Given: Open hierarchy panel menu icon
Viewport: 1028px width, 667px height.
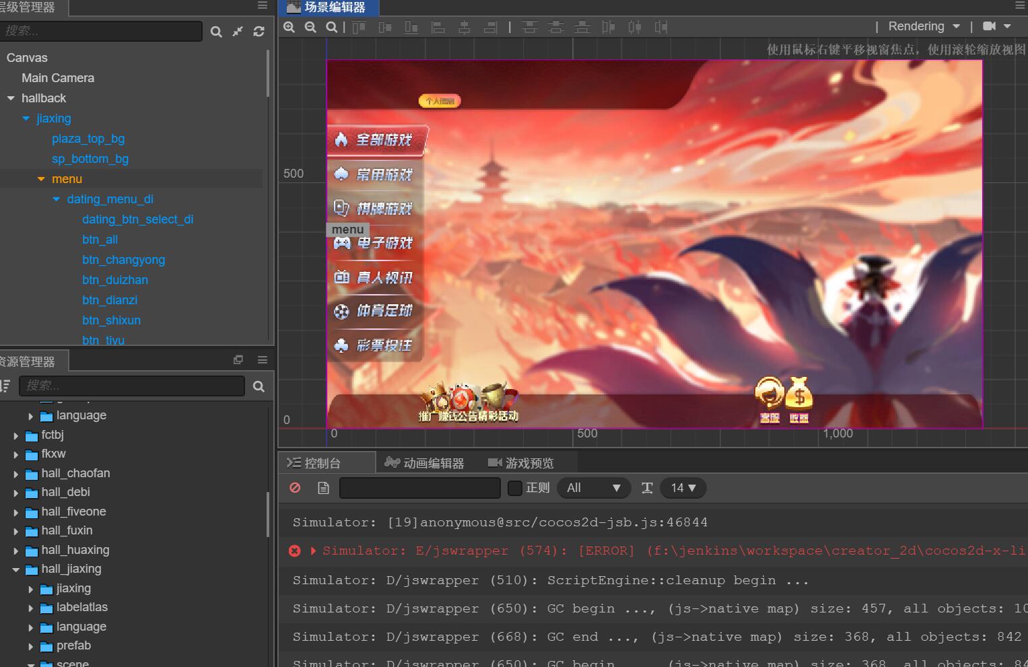Looking at the screenshot, I should point(263,5).
